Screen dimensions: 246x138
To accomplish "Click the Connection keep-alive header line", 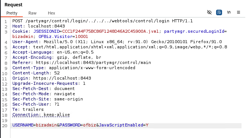I will [x=41, y=115].
